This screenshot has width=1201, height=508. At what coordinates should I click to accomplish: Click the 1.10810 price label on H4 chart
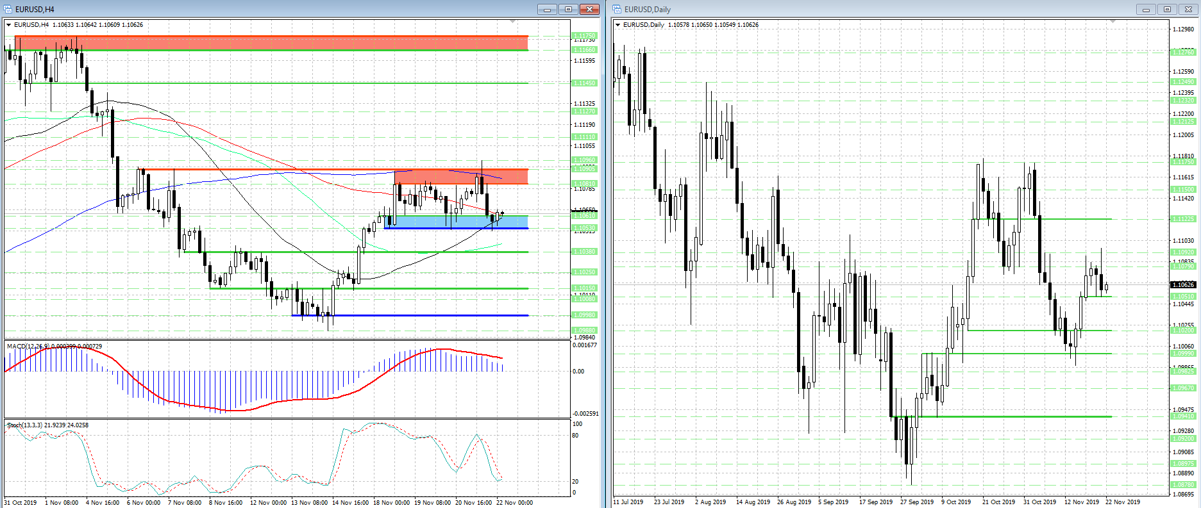point(584,184)
